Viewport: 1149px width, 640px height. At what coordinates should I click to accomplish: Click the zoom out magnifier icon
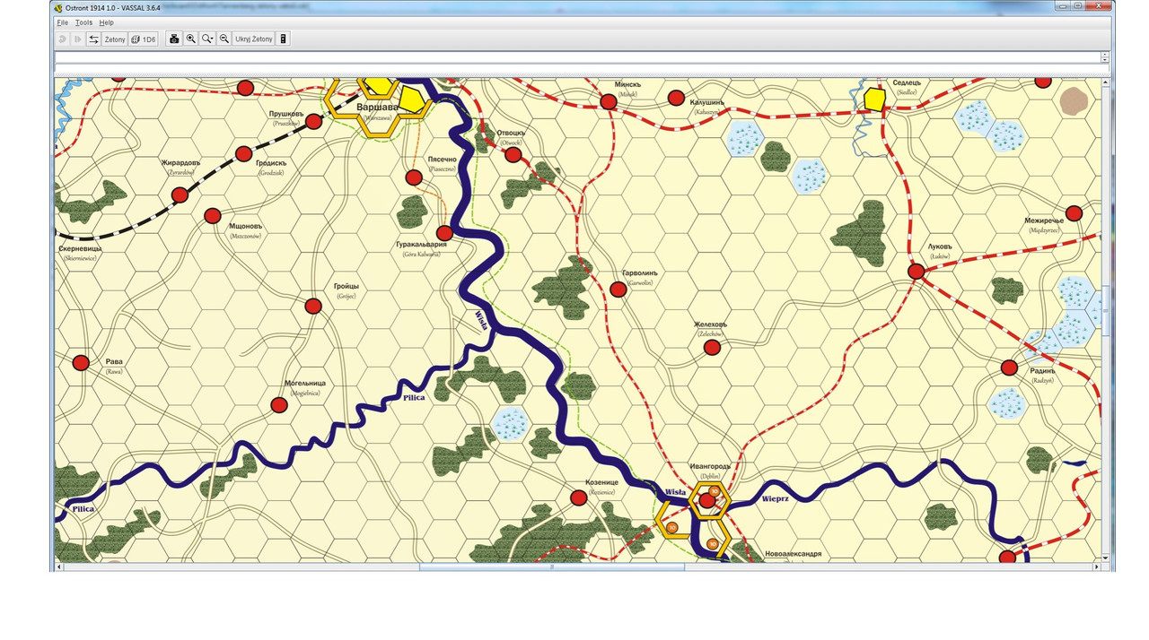[224, 39]
